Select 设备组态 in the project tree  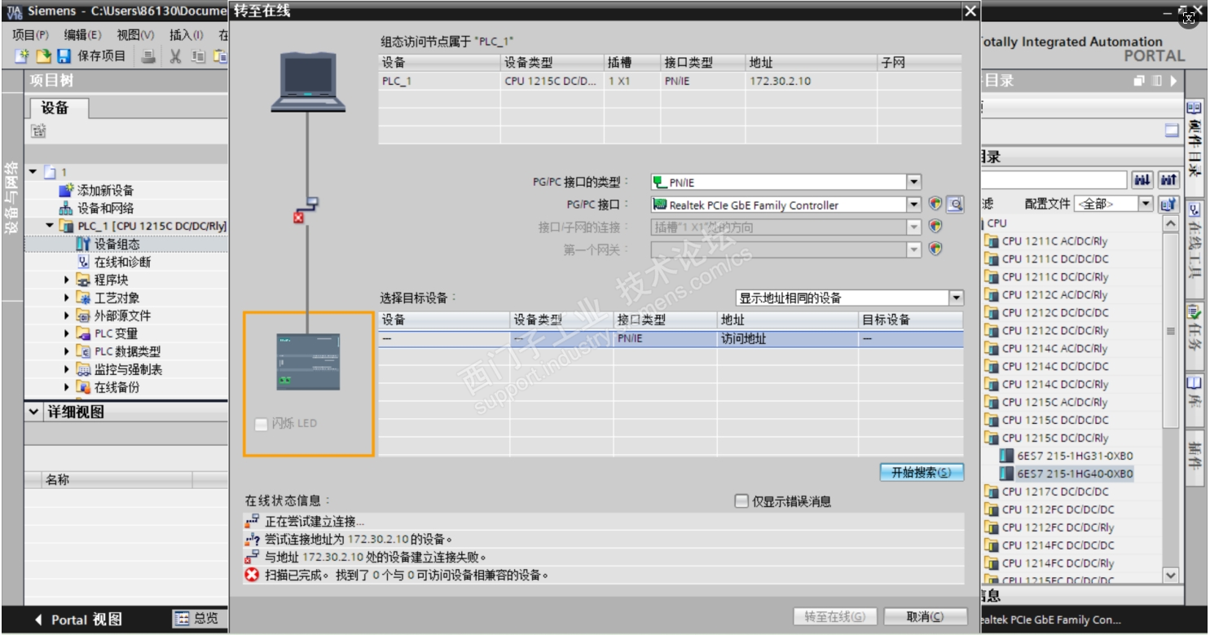pyautogui.click(x=117, y=245)
